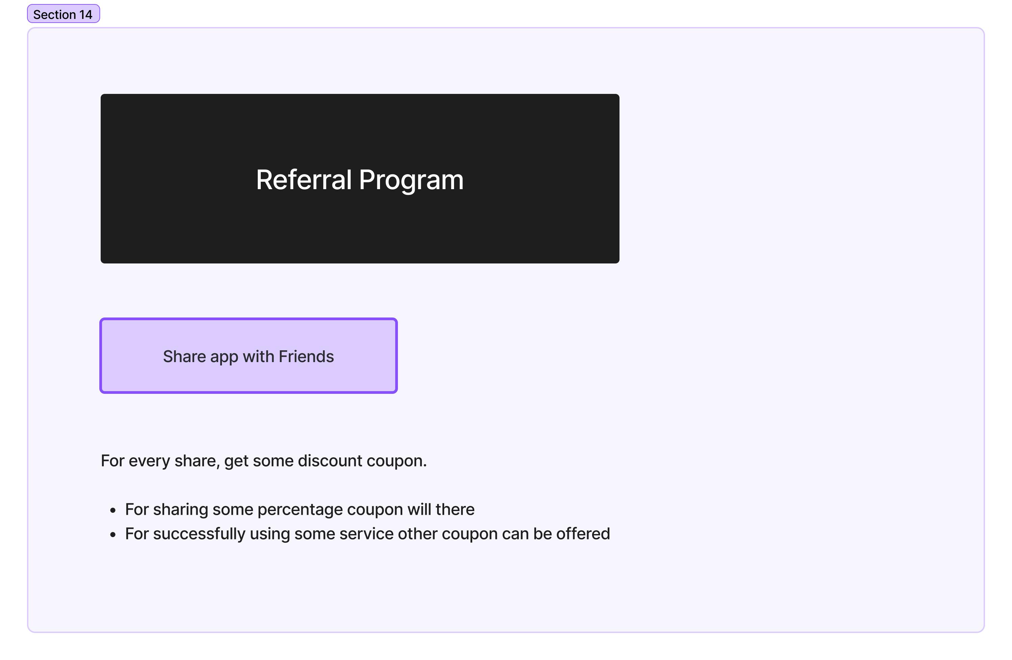Select the "For every share" description line
1012x660 pixels.
click(x=263, y=461)
